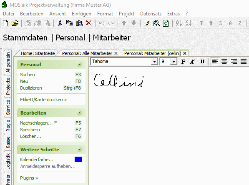Cut selection with the scissors icon
The width and height of the screenshot is (249, 185).
tap(60, 23)
